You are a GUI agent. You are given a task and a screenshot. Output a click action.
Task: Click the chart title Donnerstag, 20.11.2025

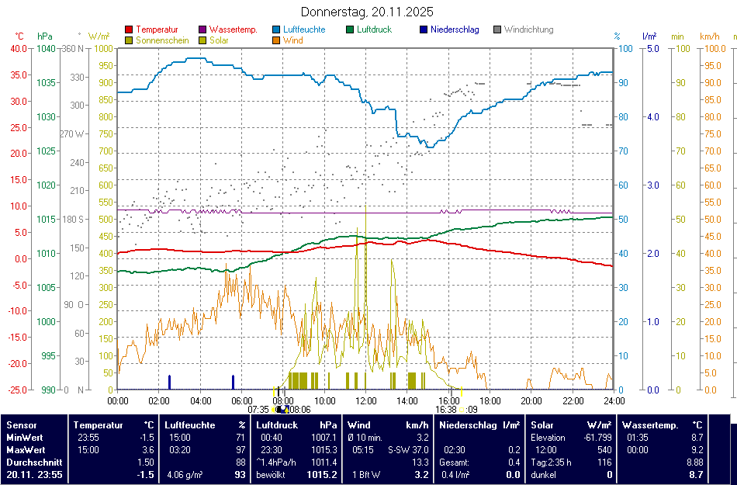(367, 12)
